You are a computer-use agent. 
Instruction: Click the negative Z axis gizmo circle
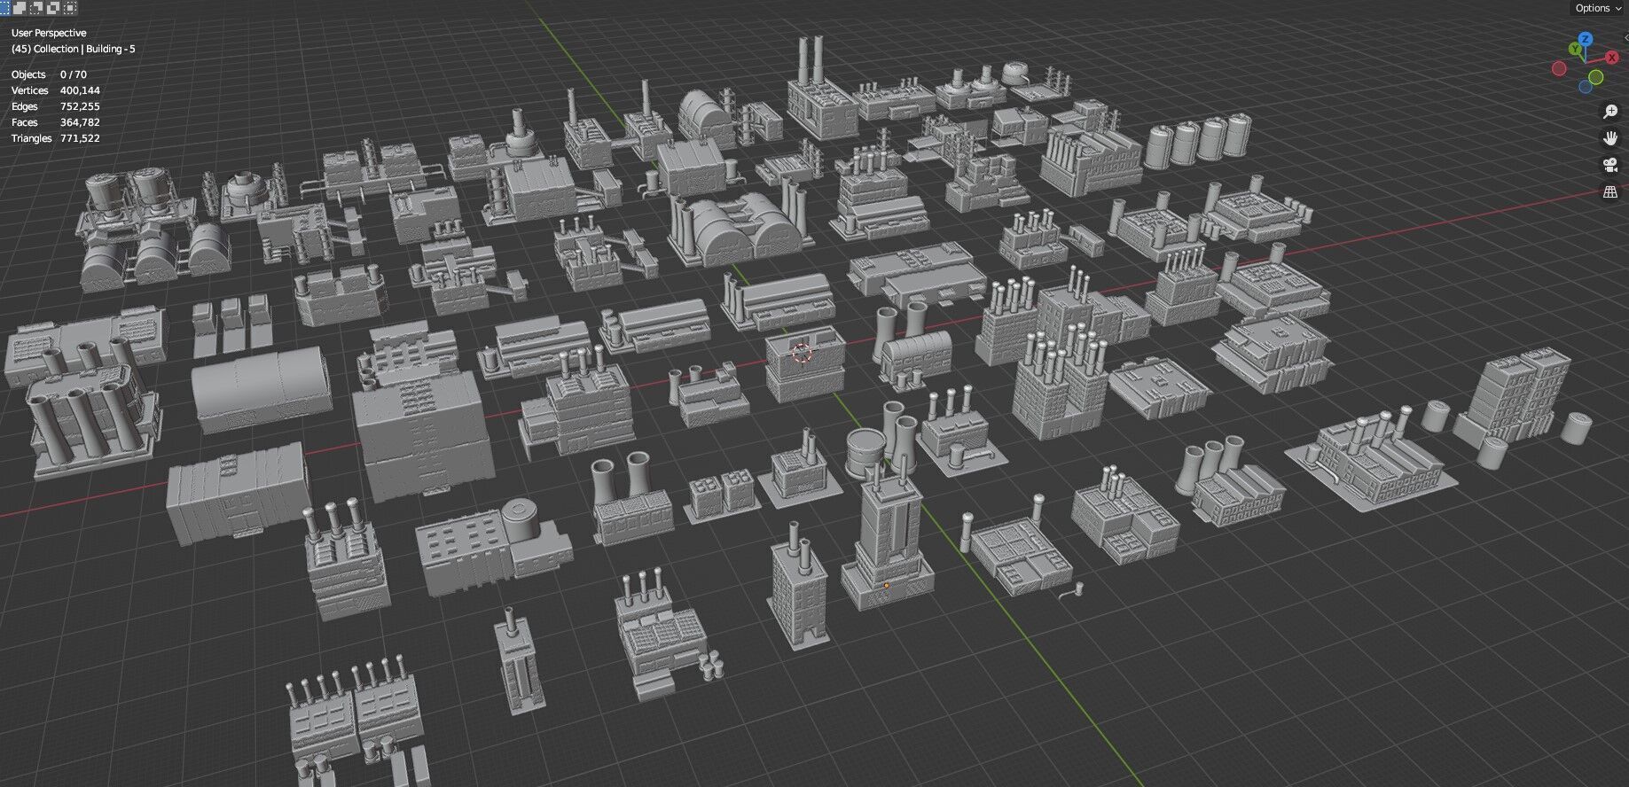[x=1586, y=87]
